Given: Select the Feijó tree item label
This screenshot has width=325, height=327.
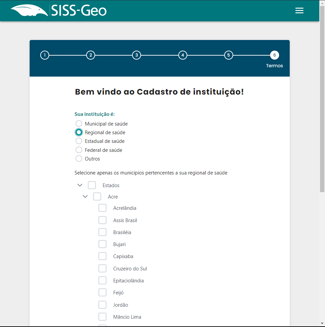Looking at the screenshot, I should click(118, 293).
